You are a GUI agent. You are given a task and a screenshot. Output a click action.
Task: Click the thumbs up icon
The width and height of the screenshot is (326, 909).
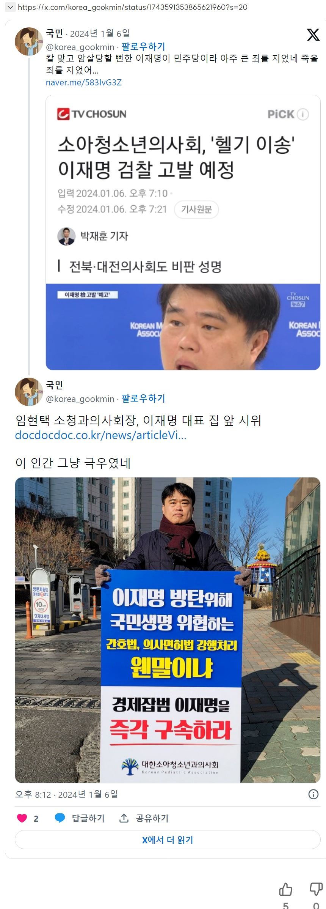coord(285,889)
